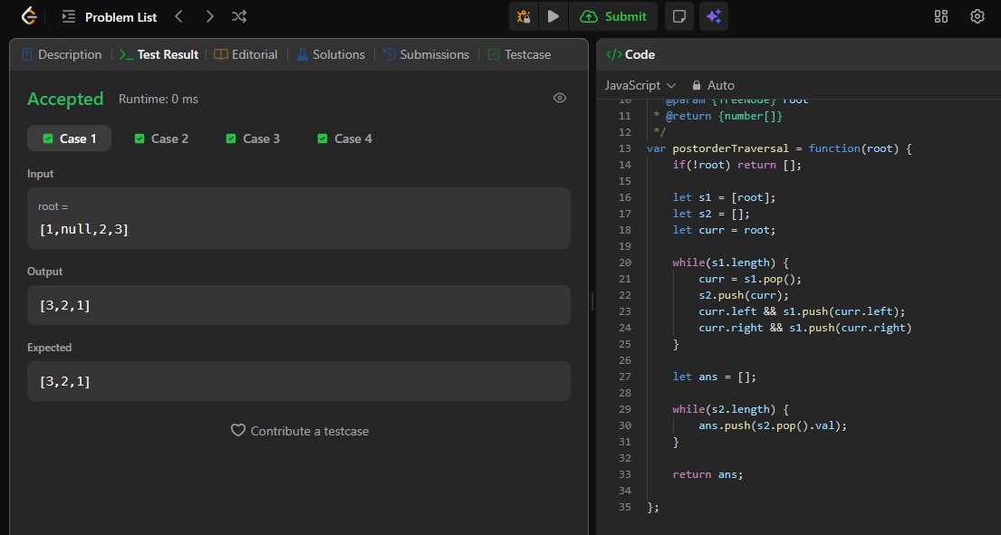Select the Test Result tab
Screen dimensions: 1001x535
pos(159,55)
